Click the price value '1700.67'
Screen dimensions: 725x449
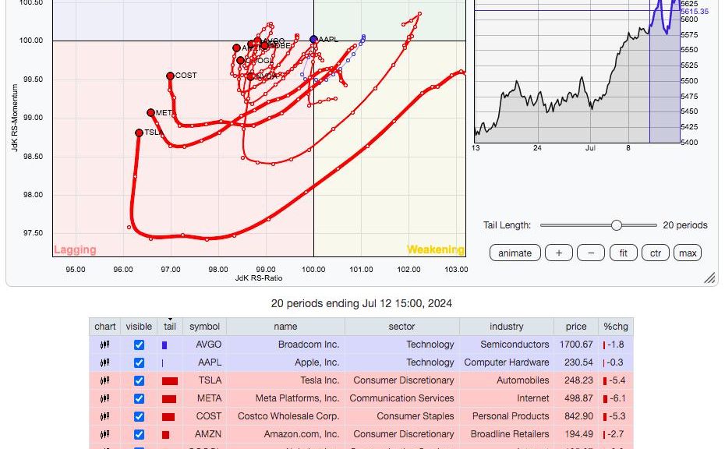(x=576, y=345)
